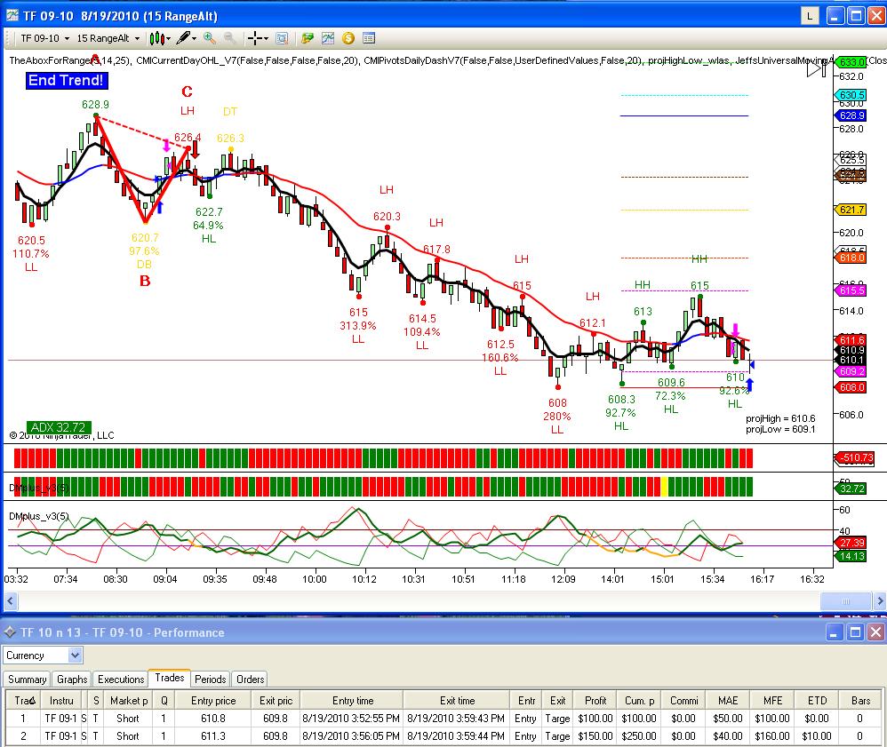This screenshot has width=887, height=747.
Task: Open the Currency combo box
Action: coord(43,656)
